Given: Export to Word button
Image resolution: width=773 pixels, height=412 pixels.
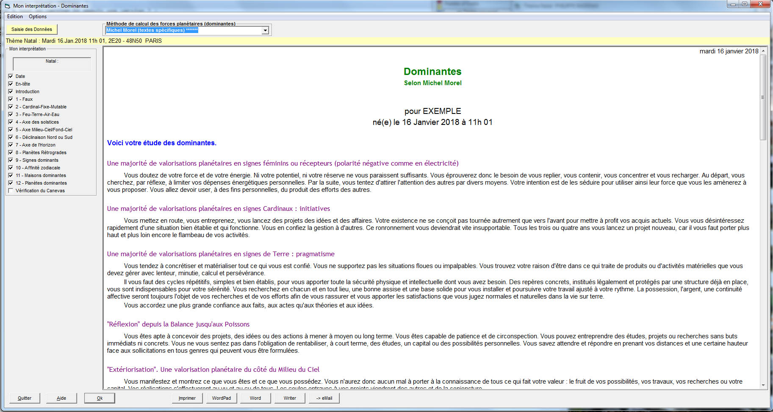Looking at the screenshot, I should pos(255,398).
